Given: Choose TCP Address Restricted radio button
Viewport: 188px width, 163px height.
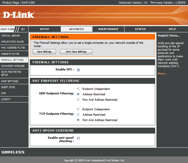Looking at the screenshot, I should coord(78,115).
